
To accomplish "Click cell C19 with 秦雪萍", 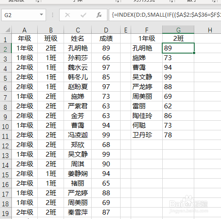I will point(78,212).
